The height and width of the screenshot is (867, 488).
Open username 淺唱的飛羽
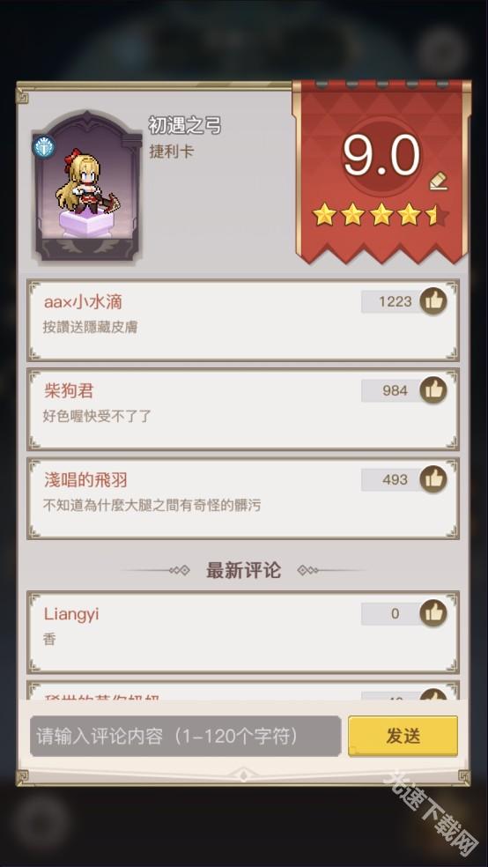tap(85, 480)
